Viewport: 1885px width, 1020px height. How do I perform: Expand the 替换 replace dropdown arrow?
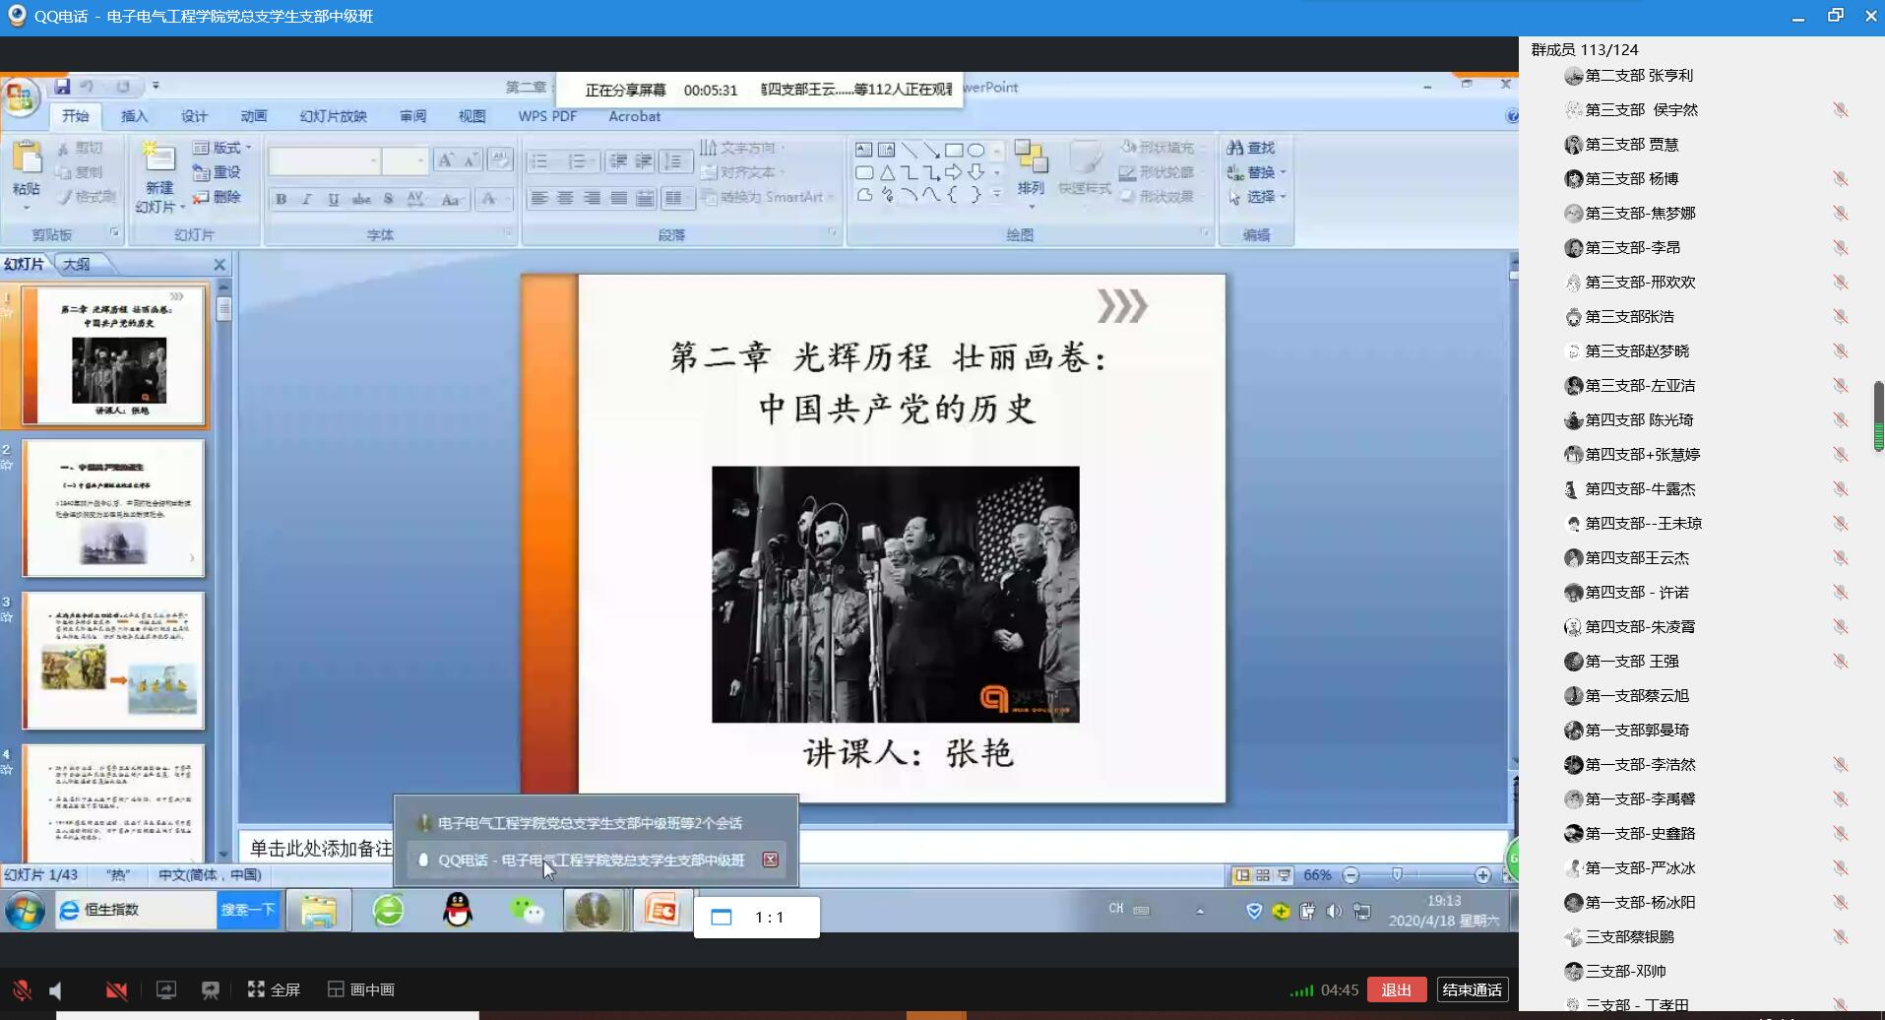(1283, 172)
